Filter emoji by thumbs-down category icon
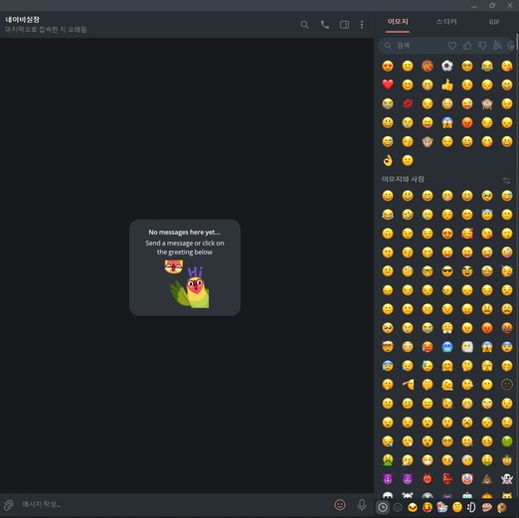This screenshot has width=519, height=518. point(482,46)
